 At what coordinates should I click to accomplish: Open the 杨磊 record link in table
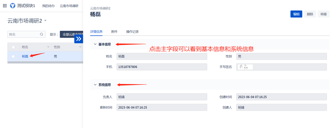25,56
